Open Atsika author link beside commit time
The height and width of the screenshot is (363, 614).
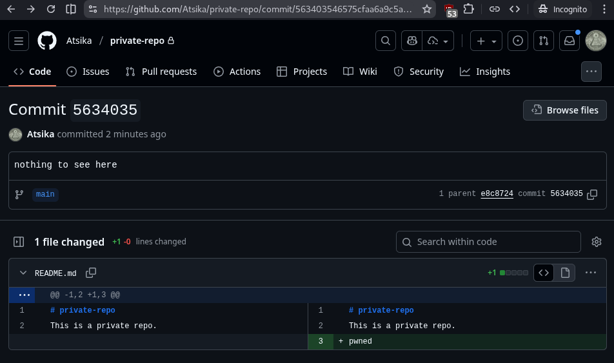[x=41, y=134]
